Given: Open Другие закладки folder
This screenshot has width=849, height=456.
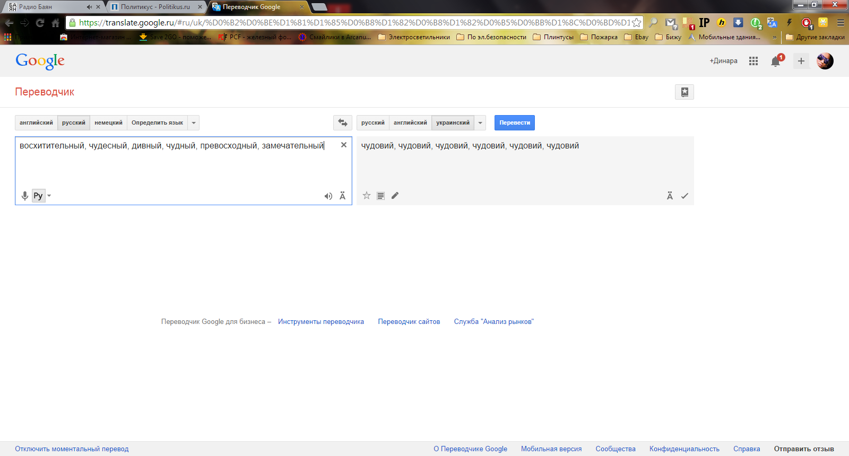Looking at the screenshot, I should (x=815, y=37).
